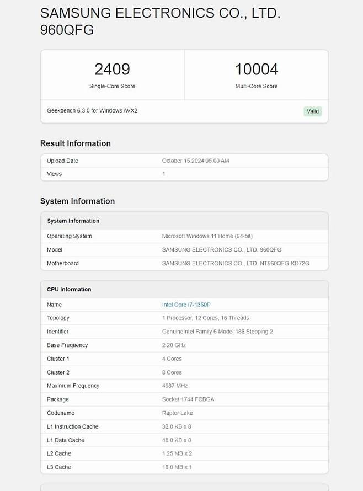Screen dimensions: 363x491
Task: Click Geekbench 6.3.0 for Windows AVX2 text
Action: (92, 110)
